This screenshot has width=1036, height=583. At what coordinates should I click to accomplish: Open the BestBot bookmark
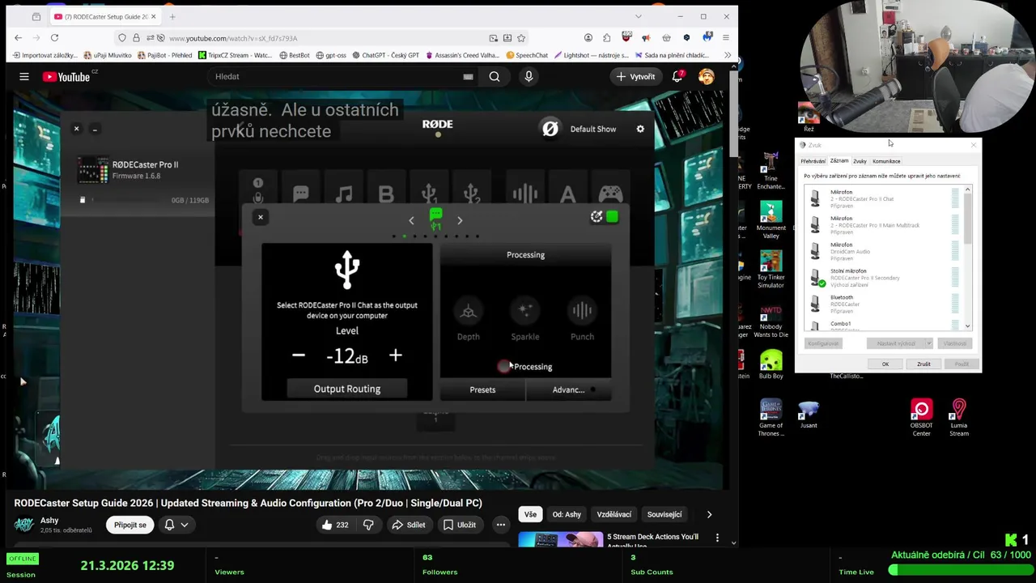[295, 55]
